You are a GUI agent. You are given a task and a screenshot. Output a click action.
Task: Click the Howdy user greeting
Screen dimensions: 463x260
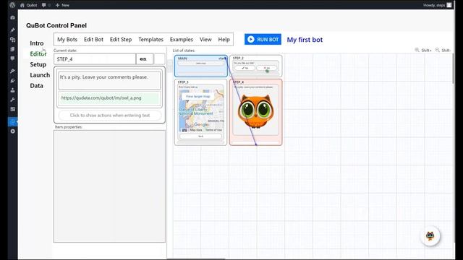pos(434,5)
